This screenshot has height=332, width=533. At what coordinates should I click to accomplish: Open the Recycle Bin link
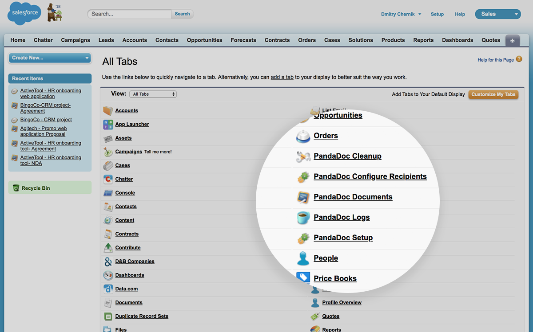point(36,188)
